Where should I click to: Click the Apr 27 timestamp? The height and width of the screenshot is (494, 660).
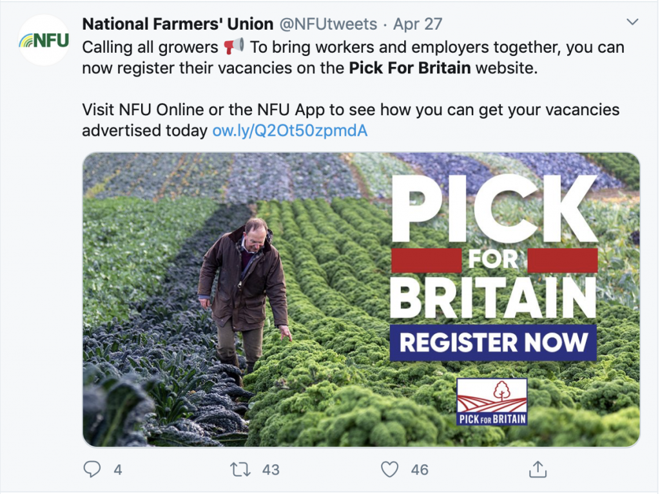(418, 24)
